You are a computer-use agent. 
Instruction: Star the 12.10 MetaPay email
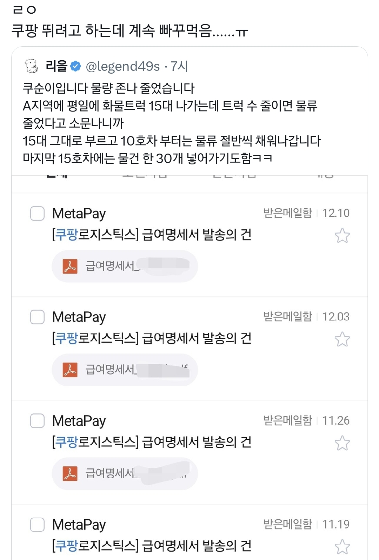click(342, 236)
